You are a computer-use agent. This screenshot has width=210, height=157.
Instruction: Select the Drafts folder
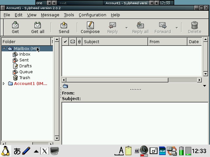click(x=25, y=66)
